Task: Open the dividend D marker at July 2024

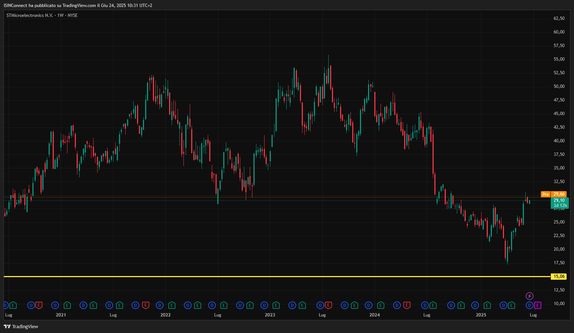Action: coord(425,305)
